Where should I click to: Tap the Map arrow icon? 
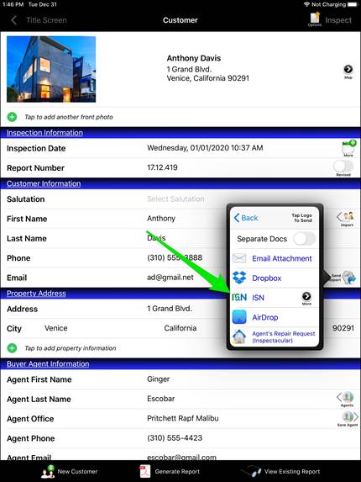pos(348,69)
